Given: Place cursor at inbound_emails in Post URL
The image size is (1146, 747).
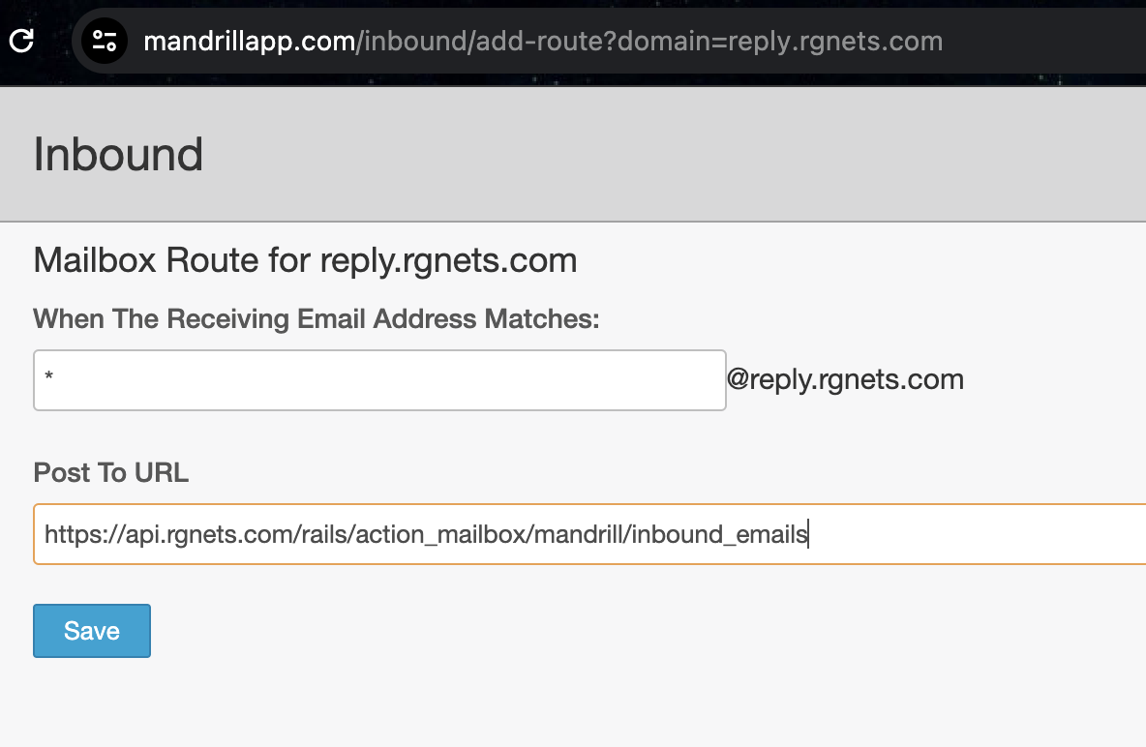Looking at the screenshot, I should (x=719, y=533).
